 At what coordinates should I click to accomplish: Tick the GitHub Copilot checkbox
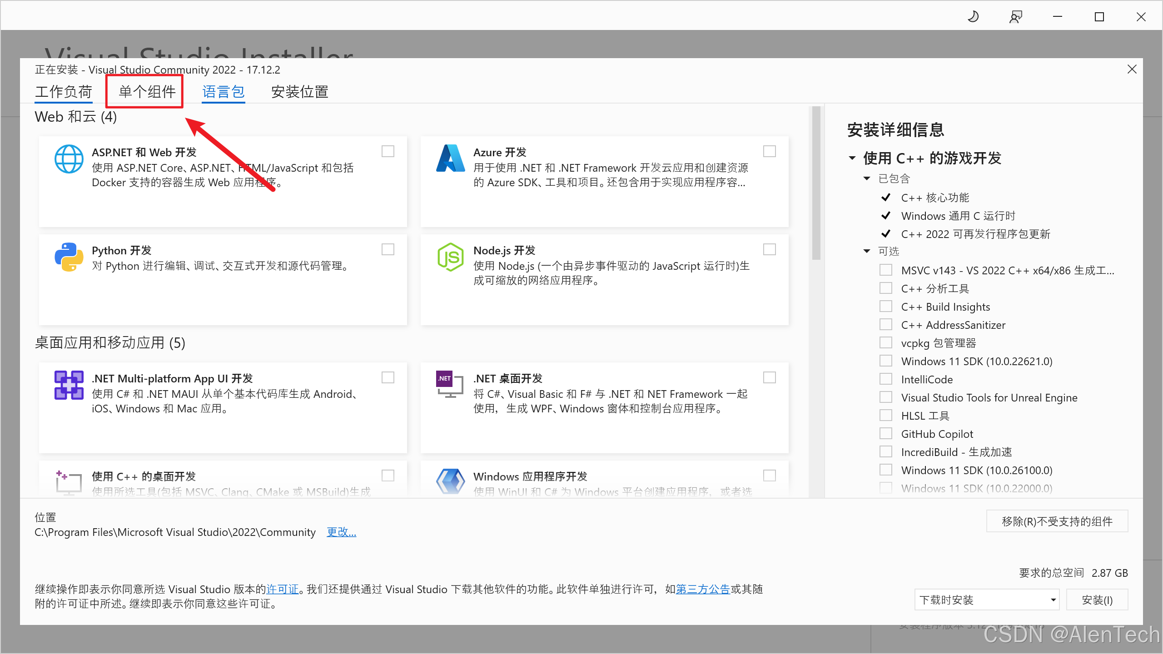pos(885,434)
